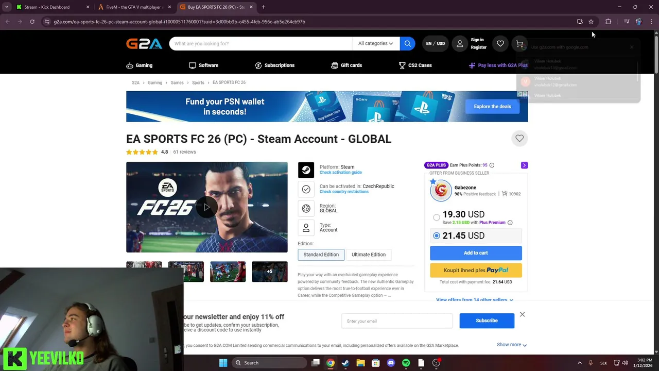Reload the page
Screen dimensions: 659x371
32,22
